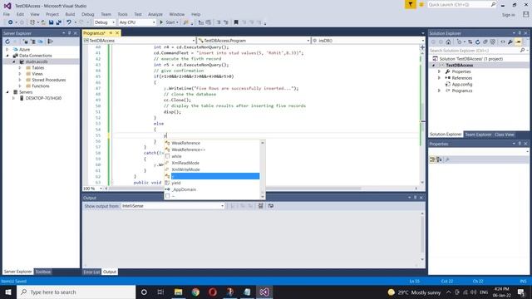
Task: Open the Start button dropdown arrow
Action: click(x=177, y=22)
